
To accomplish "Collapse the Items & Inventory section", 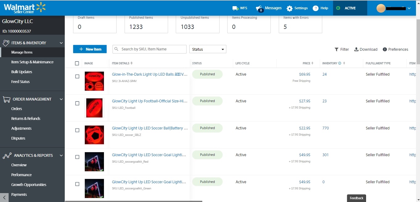I will click(61, 43).
